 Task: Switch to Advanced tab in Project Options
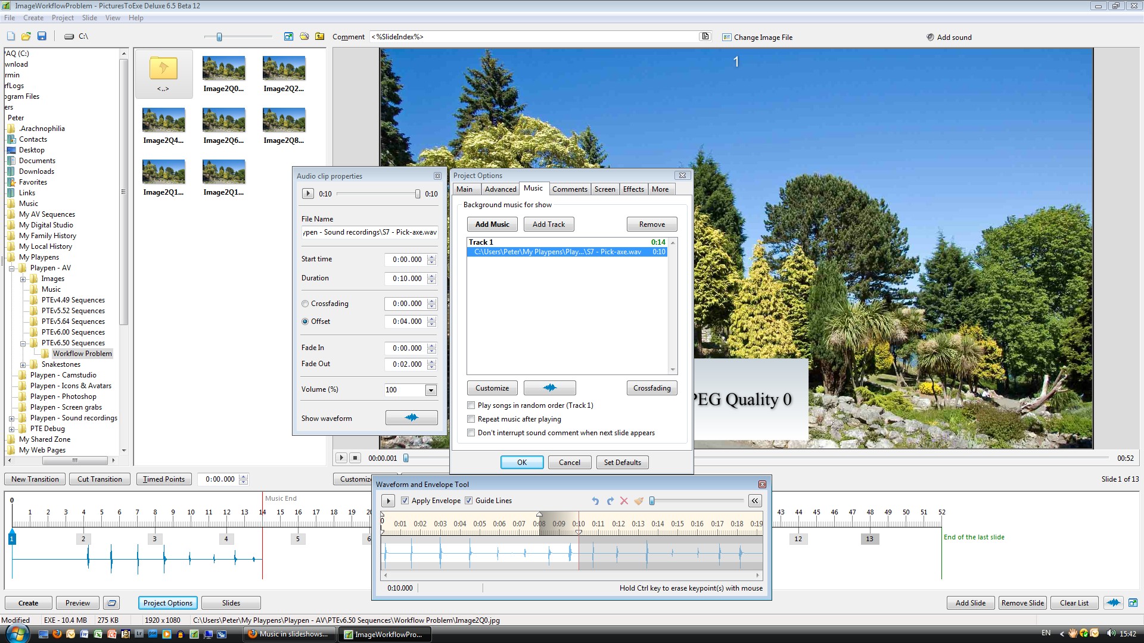(500, 189)
